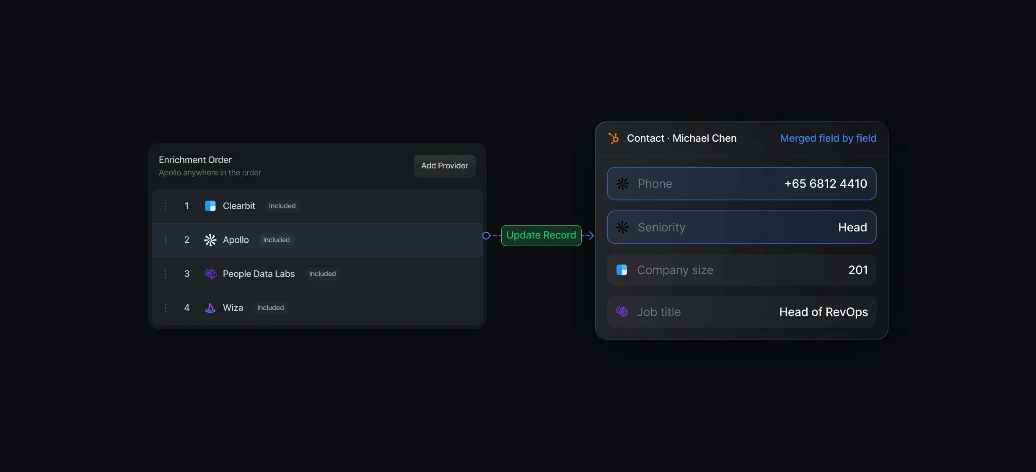Click the drag handle on Apollo row

[166, 240]
